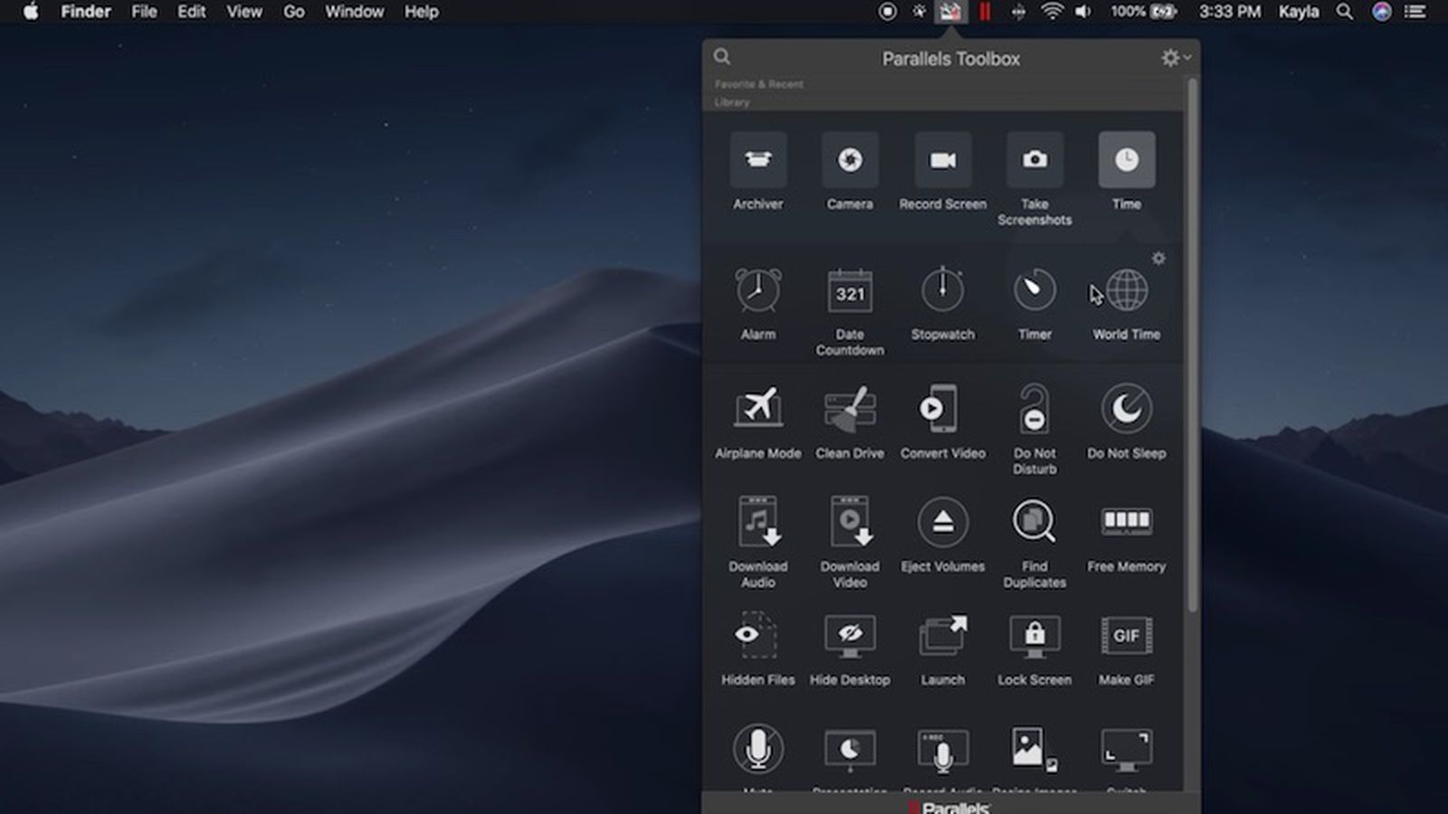The width and height of the screenshot is (1448, 814).
Task: Open the Finder File menu
Action: pos(144,12)
